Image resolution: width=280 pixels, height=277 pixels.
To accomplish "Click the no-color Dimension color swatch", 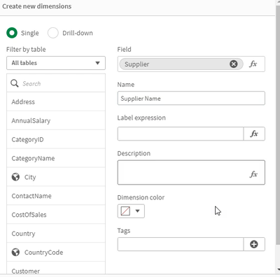I will tap(125, 211).
